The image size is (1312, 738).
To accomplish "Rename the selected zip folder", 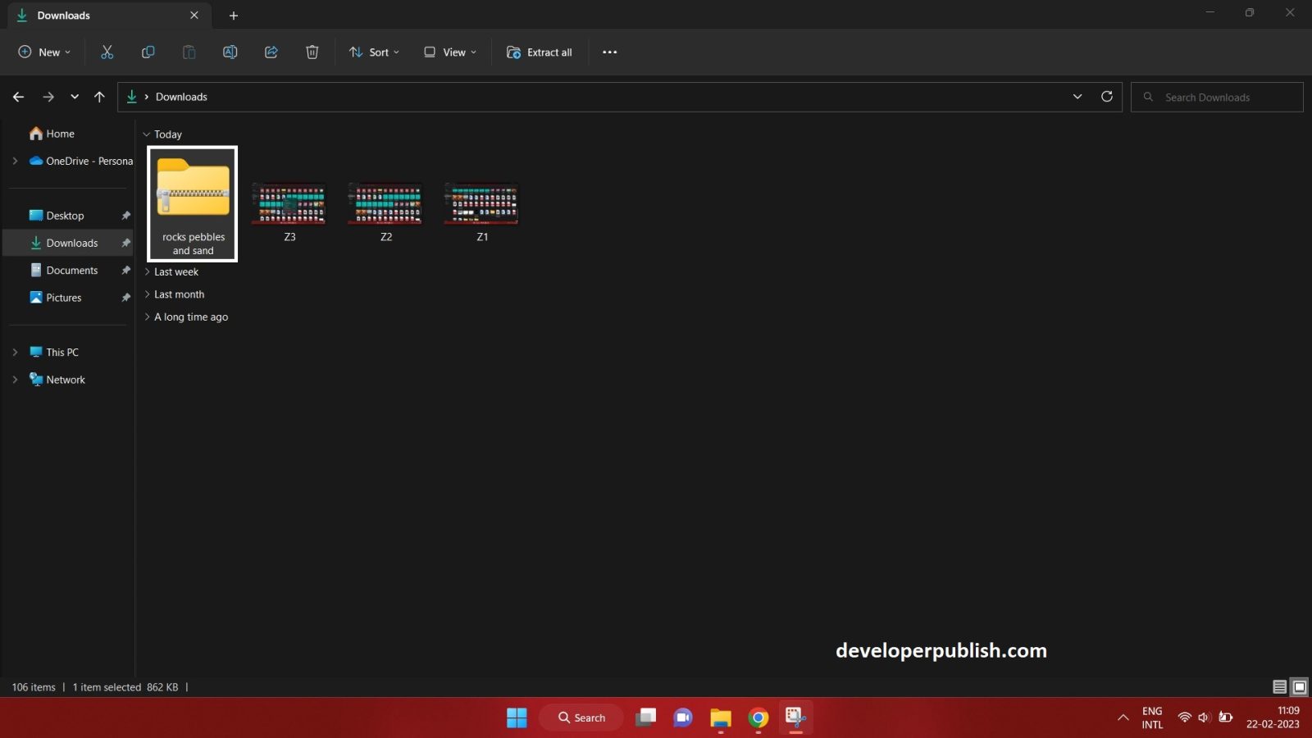I will [230, 52].
